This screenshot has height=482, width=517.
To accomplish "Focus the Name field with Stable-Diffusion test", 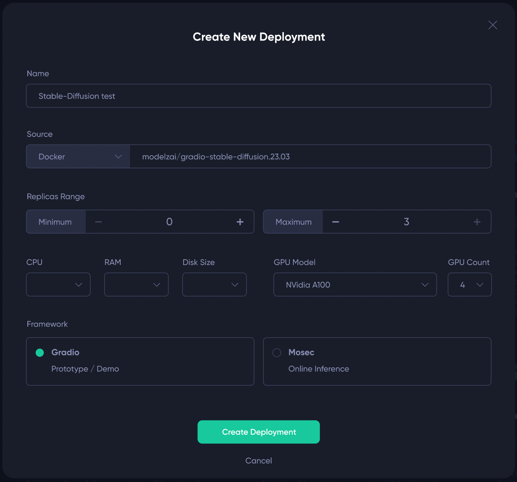I will pos(258,96).
